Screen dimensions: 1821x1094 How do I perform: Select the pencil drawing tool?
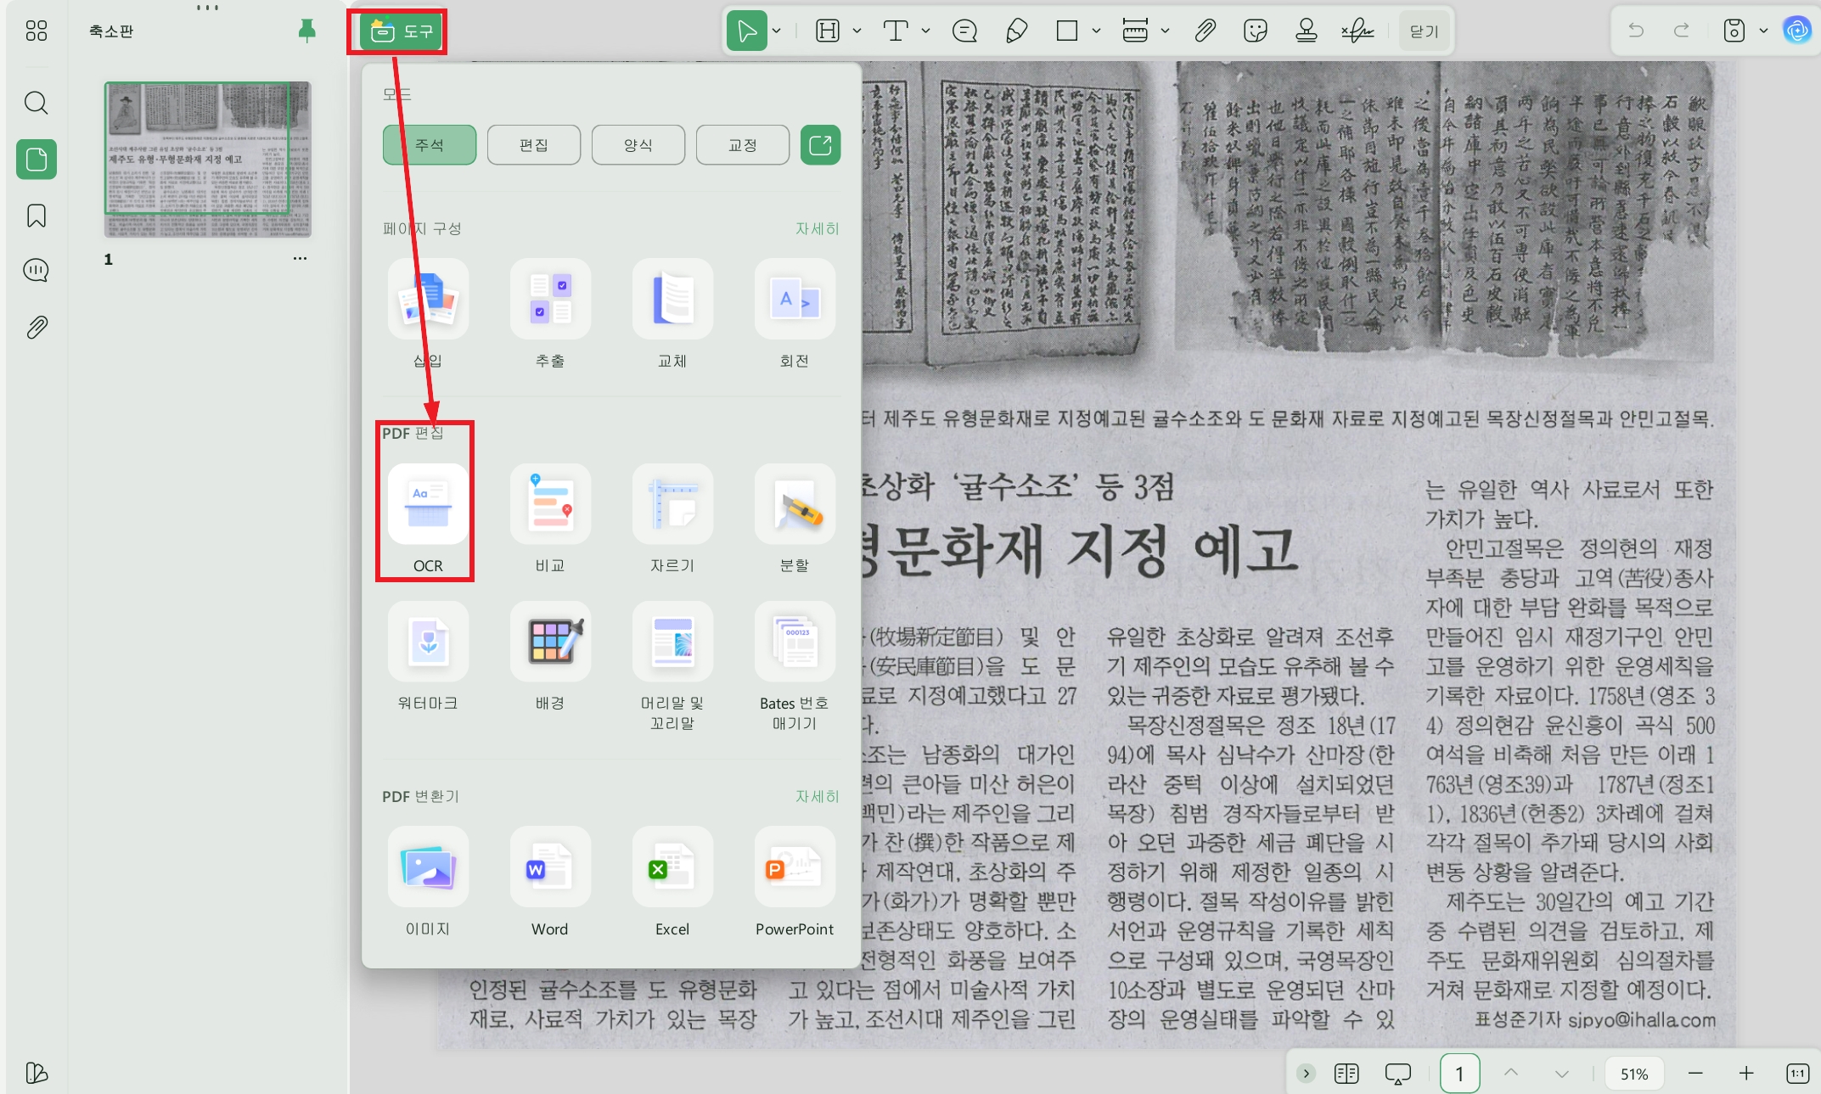pos(1016,31)
